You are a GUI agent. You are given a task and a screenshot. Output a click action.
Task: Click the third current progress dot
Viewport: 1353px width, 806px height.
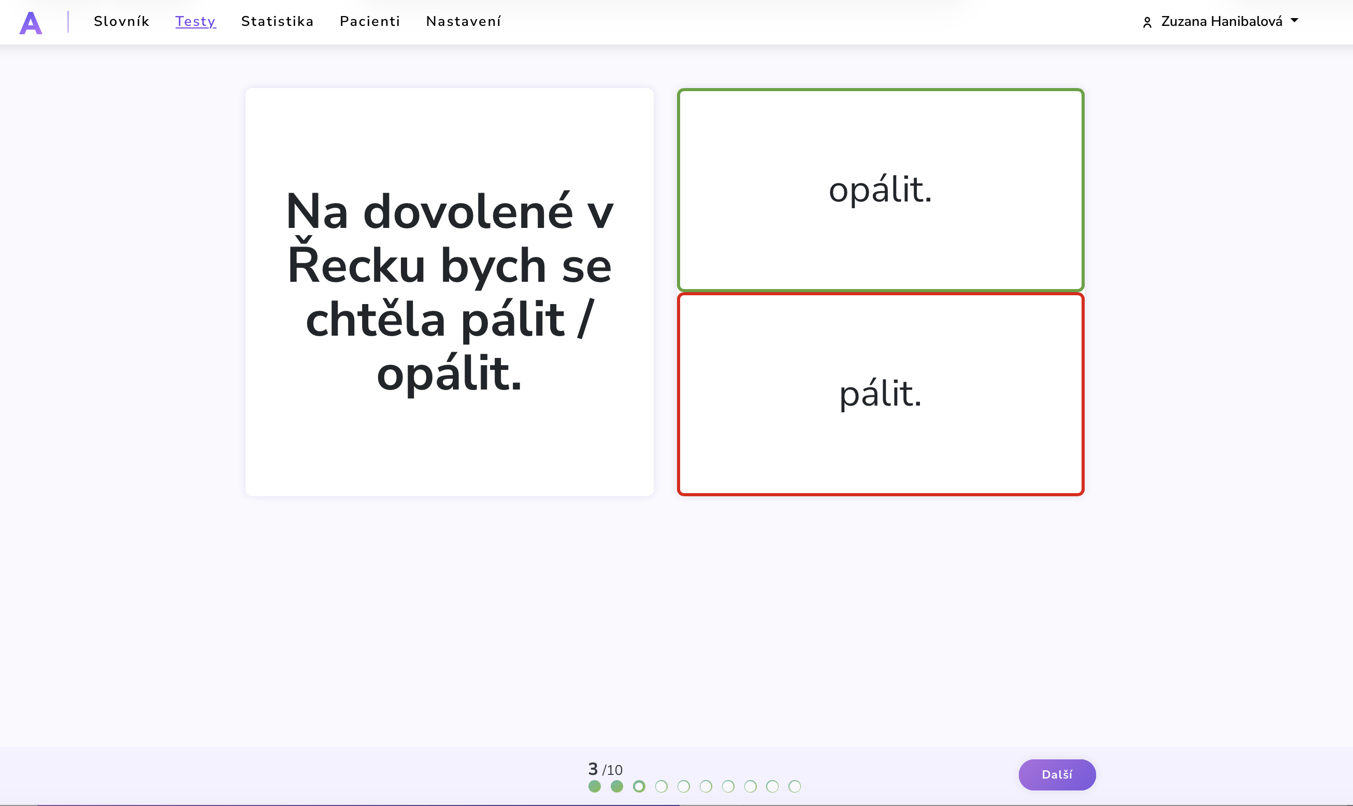(639, 786)
